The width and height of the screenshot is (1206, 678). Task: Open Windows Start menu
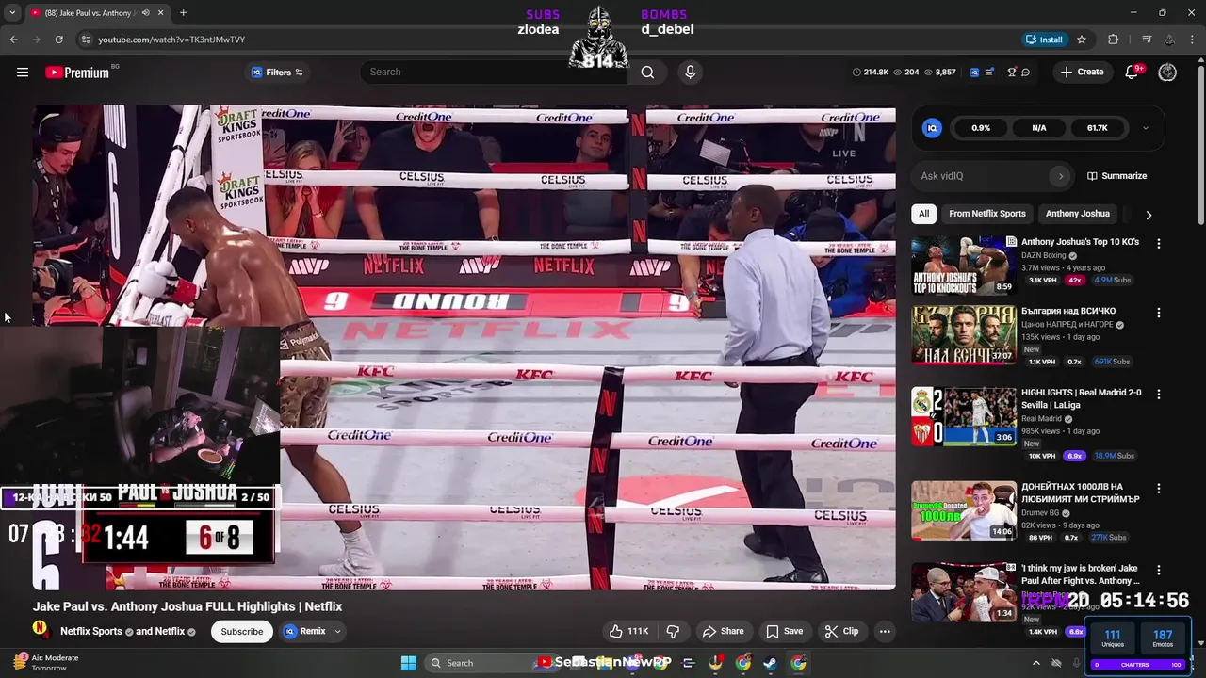pyautogui.click(x=408, y=663)
